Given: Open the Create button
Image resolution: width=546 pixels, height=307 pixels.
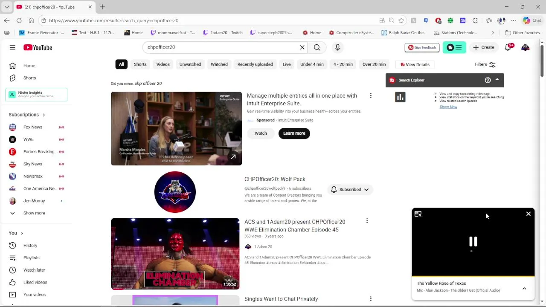Looking at the screenshot, I should pyautogui.click(x=483, y=47).
